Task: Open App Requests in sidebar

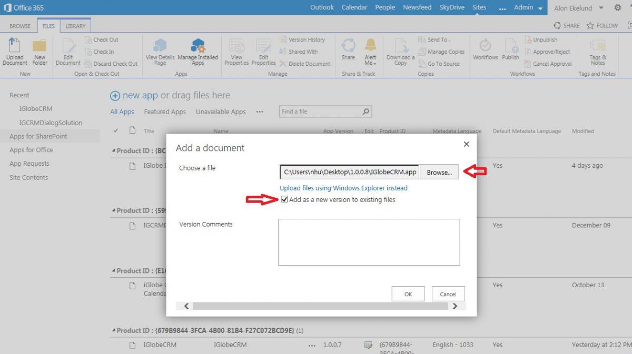Action: [x=29, y=164]
